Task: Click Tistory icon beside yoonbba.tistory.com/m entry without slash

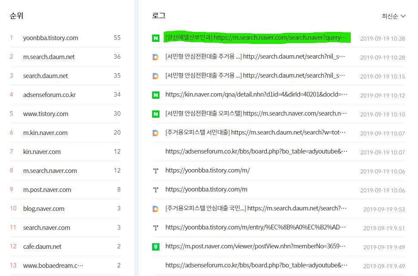Action: click(x=156, y=190)
